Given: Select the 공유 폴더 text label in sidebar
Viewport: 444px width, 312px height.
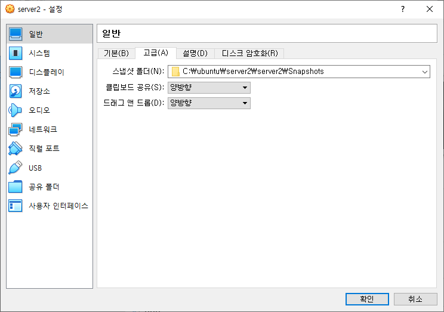Looking at the screenshot, I should click(x=44, y=187).
